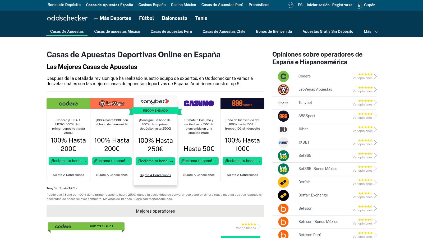423x238 pixels.
Task: Click the LeoVegas lion logo in sidebar
Action: coord(283,90)
